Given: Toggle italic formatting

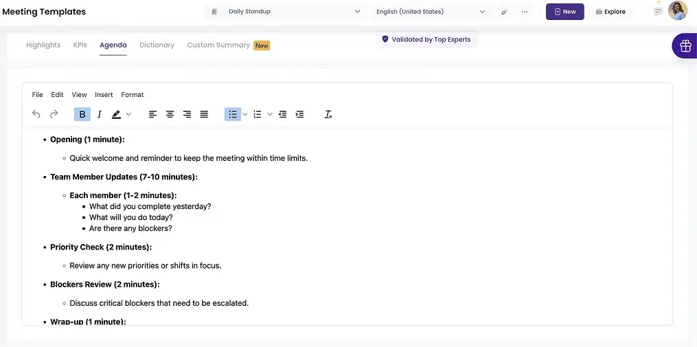Looking at the screenshot, I should pyautogui.click(x=100, y=115).
